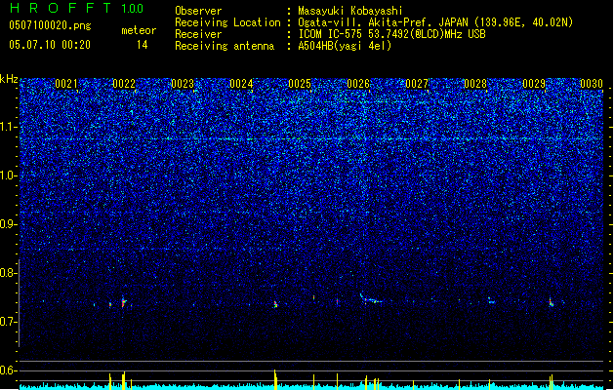Click time marker 0028
The image size is (614, 390).
[475, 84]
